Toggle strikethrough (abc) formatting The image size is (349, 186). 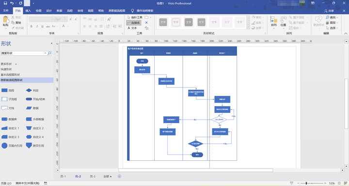coord(48,26)
